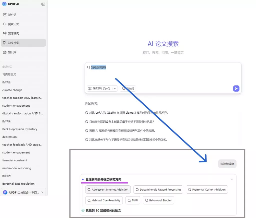The image size is (256, 218).
Task: Expand the UPDF account menu at sidebar bottom
Action: 23,192
